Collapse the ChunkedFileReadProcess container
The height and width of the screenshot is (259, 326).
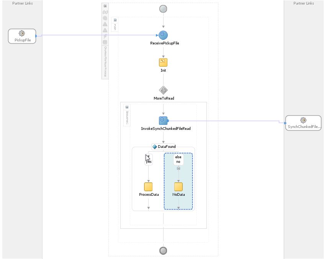click(105, 6)
